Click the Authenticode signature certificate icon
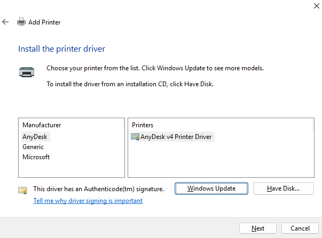 22,189
